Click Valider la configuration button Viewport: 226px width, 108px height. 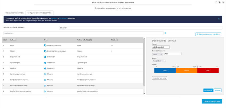[x=212, y=101]
